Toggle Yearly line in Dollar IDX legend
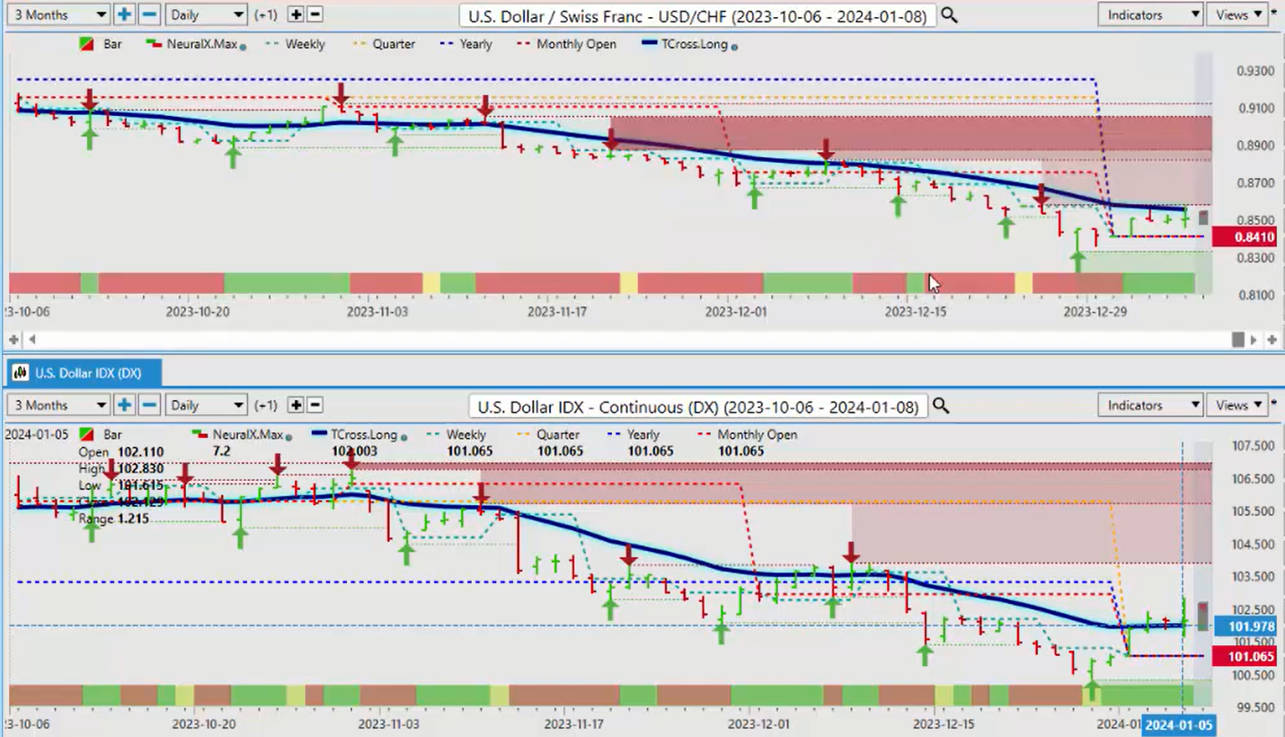Screen dimensions: 1285x737 pyautogui.click(x=633, y=434)
